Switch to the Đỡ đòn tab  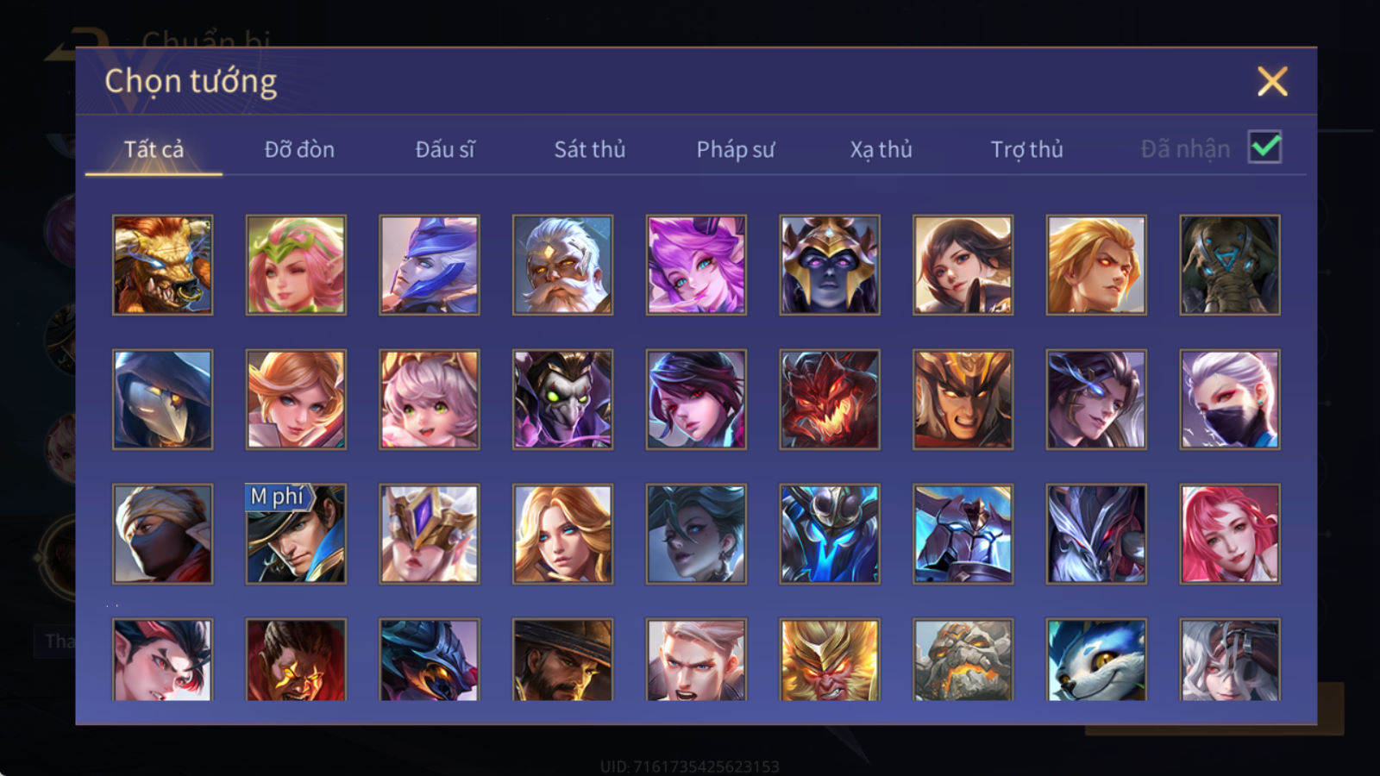click(x=299, y=149)
